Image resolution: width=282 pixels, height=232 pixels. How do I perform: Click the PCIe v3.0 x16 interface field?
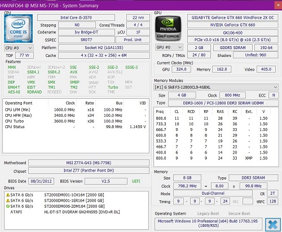(x=233, y=40)
